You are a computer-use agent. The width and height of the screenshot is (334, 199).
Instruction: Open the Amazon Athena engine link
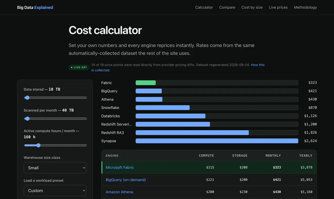pos(119,192)
